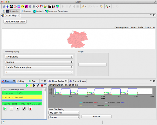Click the red stop button in the GermanyDemo card
This screenshot has height=125, width=157.
point(30,109)
